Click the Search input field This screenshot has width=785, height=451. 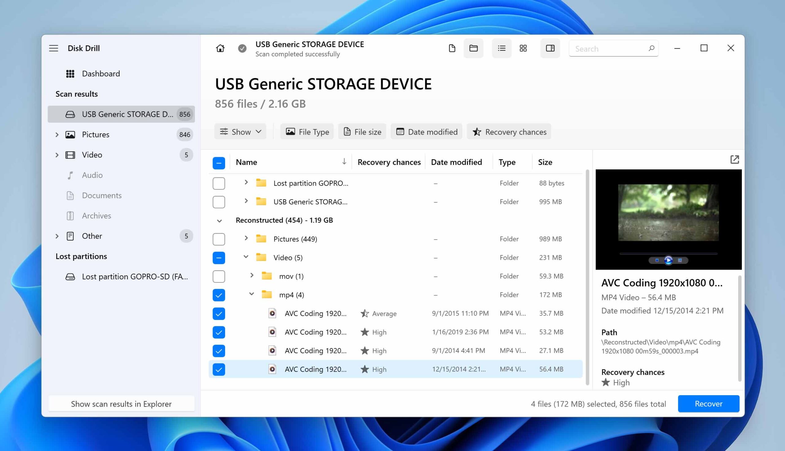(x=613, y=48)
